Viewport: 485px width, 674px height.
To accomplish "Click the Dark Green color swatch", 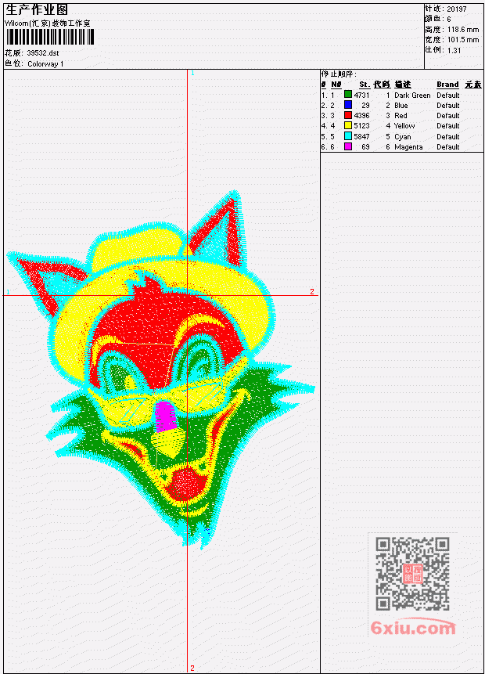I will [x=348, y=95].
